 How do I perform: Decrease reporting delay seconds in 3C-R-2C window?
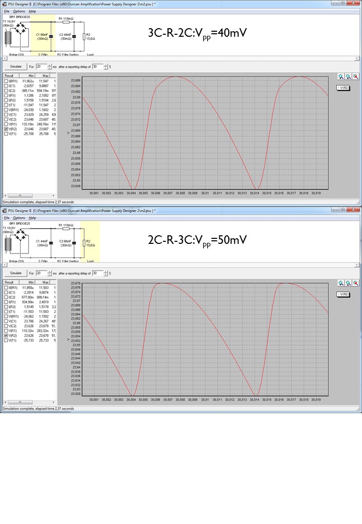[106, 68]
